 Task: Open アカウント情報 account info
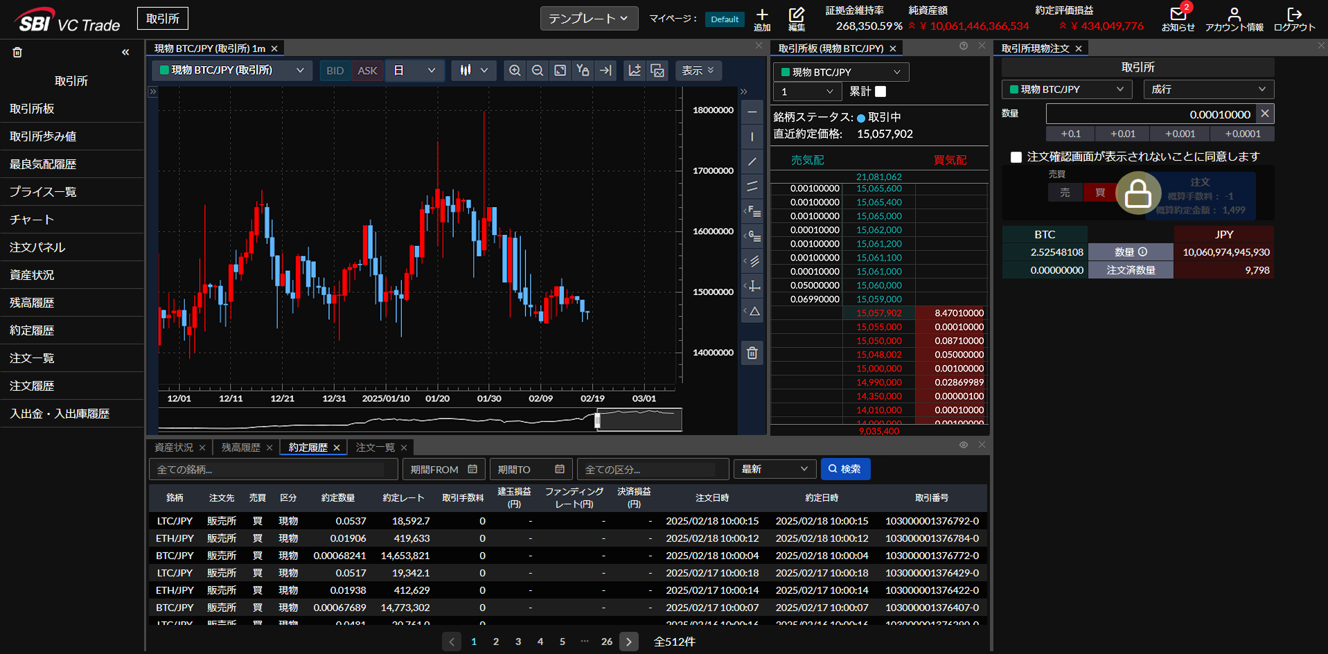click(x=1234, y=19)
